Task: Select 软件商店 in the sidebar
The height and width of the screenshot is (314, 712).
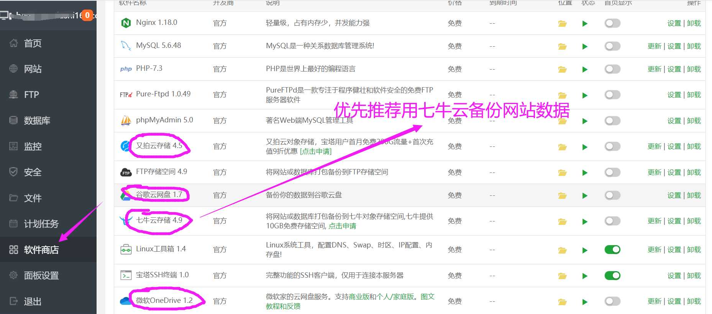Action: pos(48,250)
